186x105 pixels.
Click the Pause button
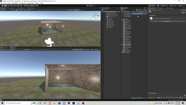click(x=91, y=6)
